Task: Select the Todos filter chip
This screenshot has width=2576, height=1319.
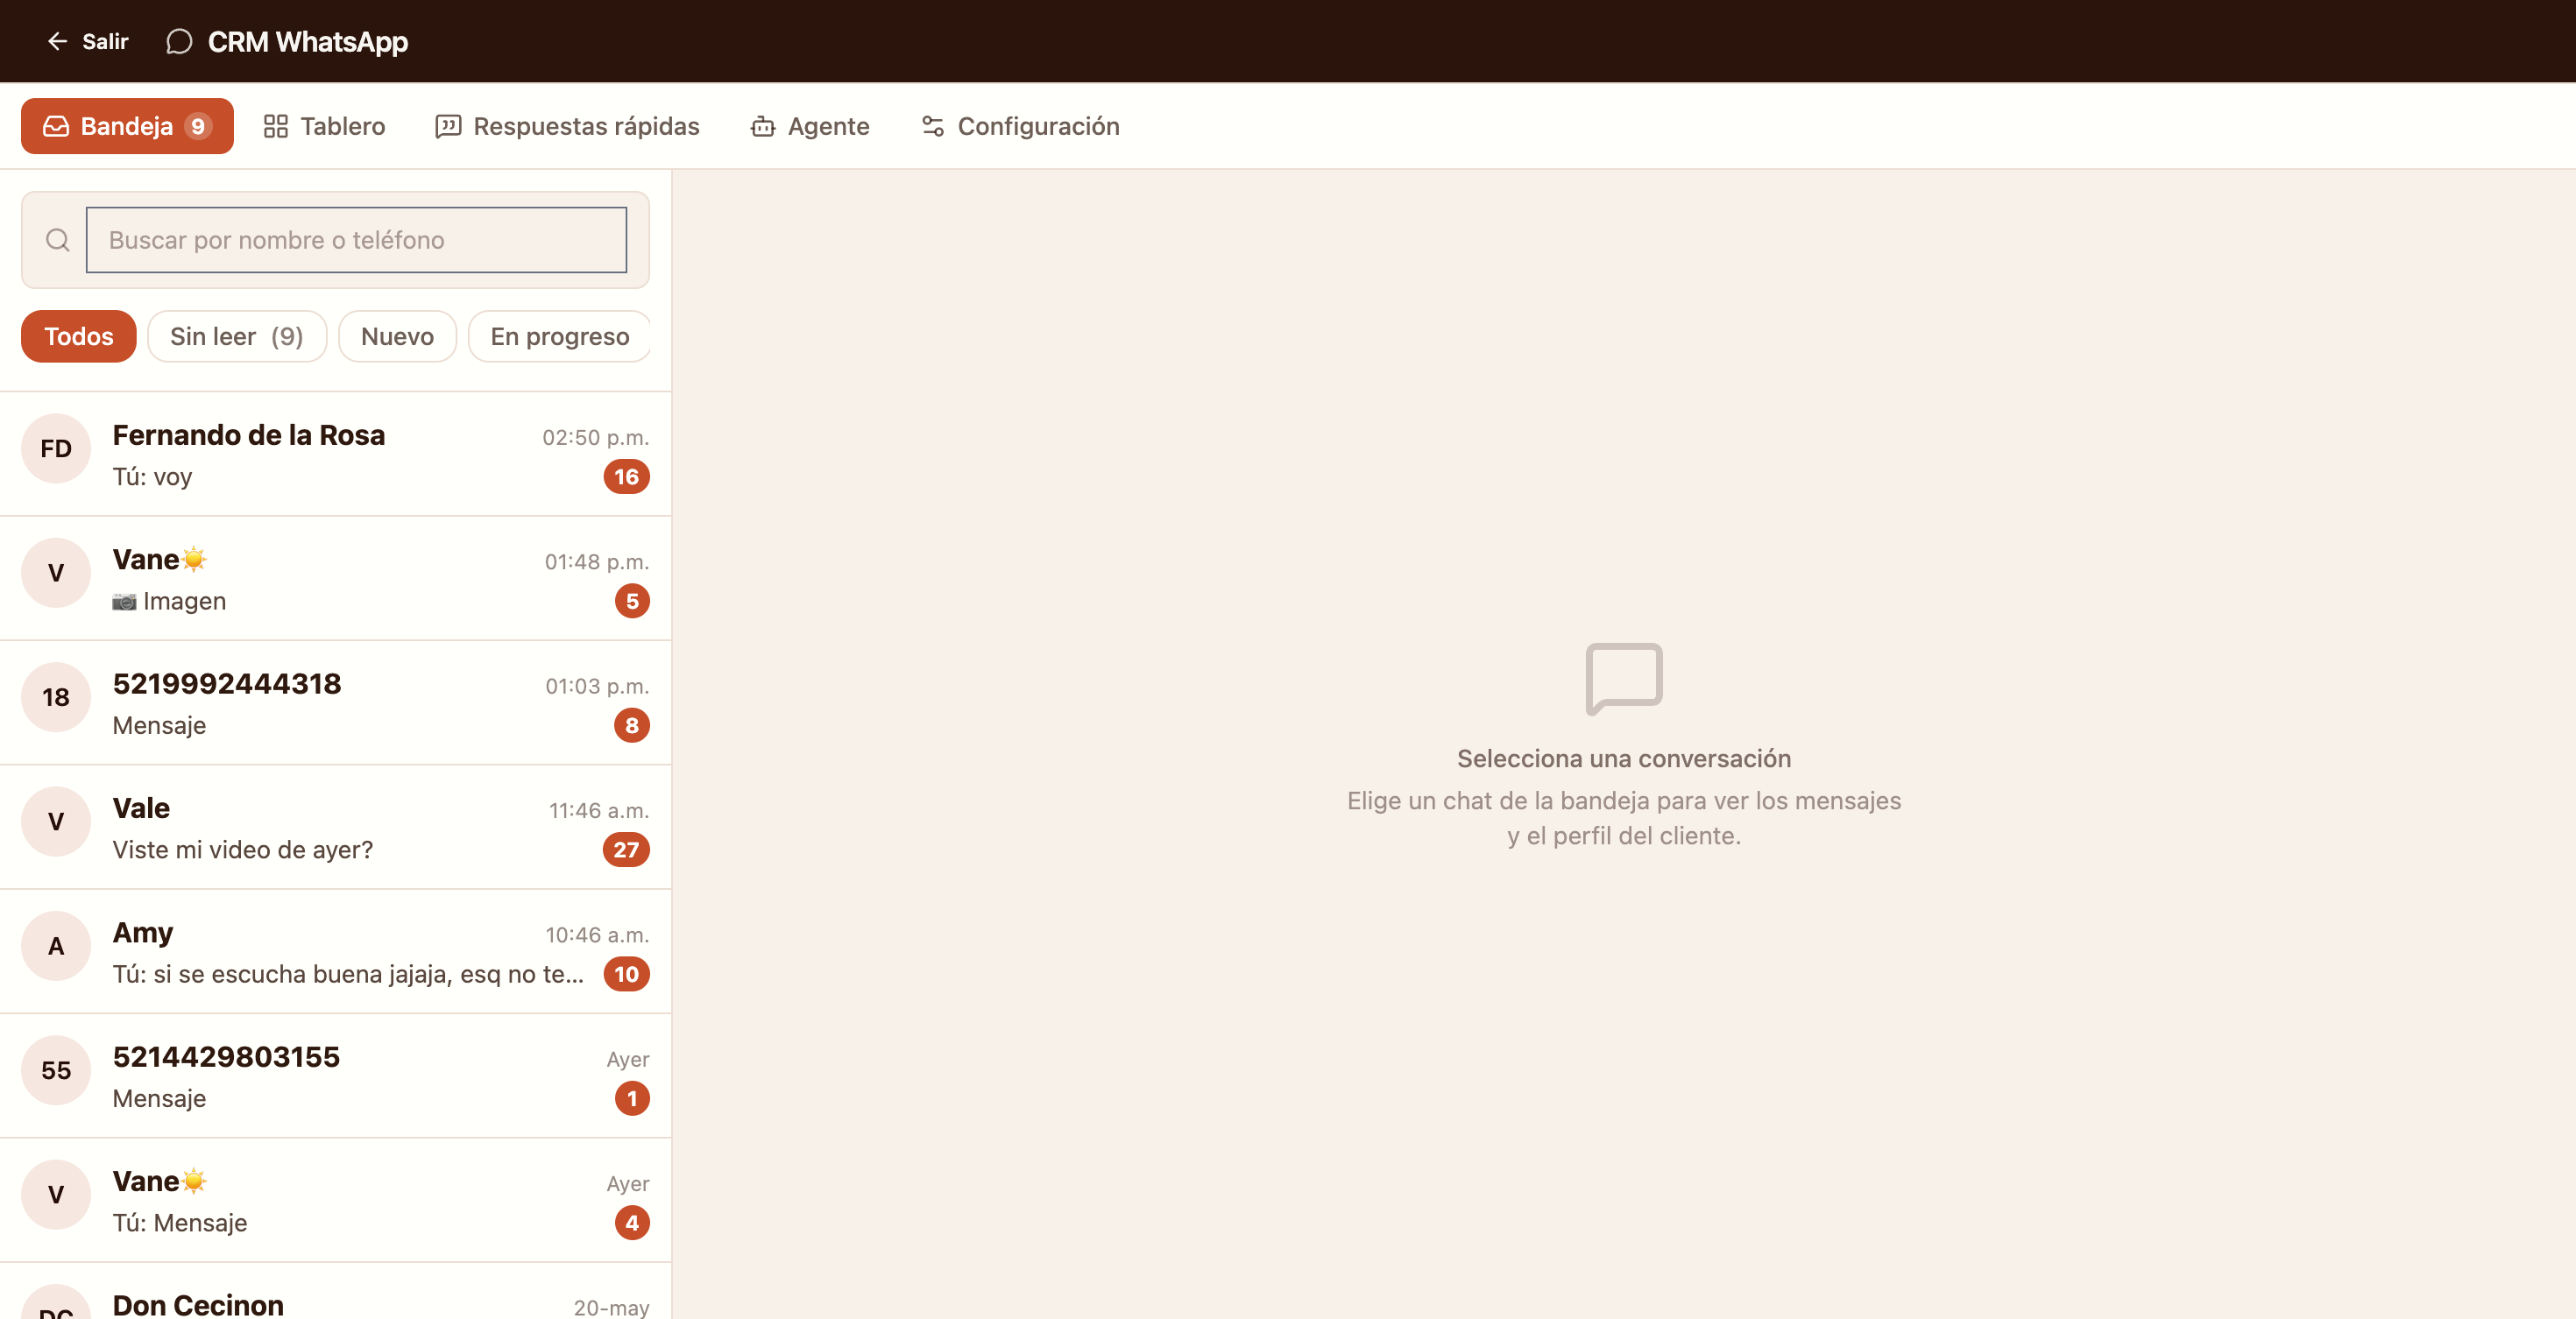Action: tap(79, 336)
